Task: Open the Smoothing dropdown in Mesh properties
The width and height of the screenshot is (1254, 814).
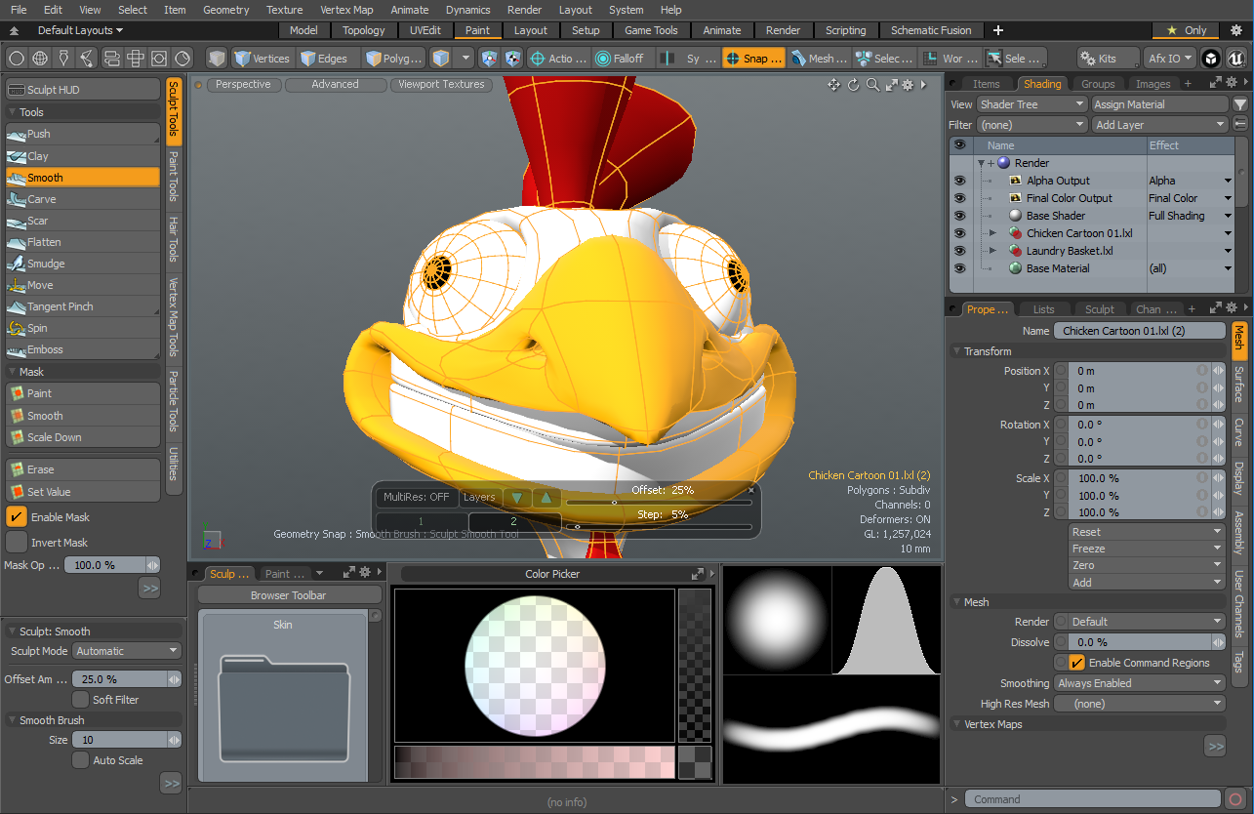Action: [x=1139, y=683]
